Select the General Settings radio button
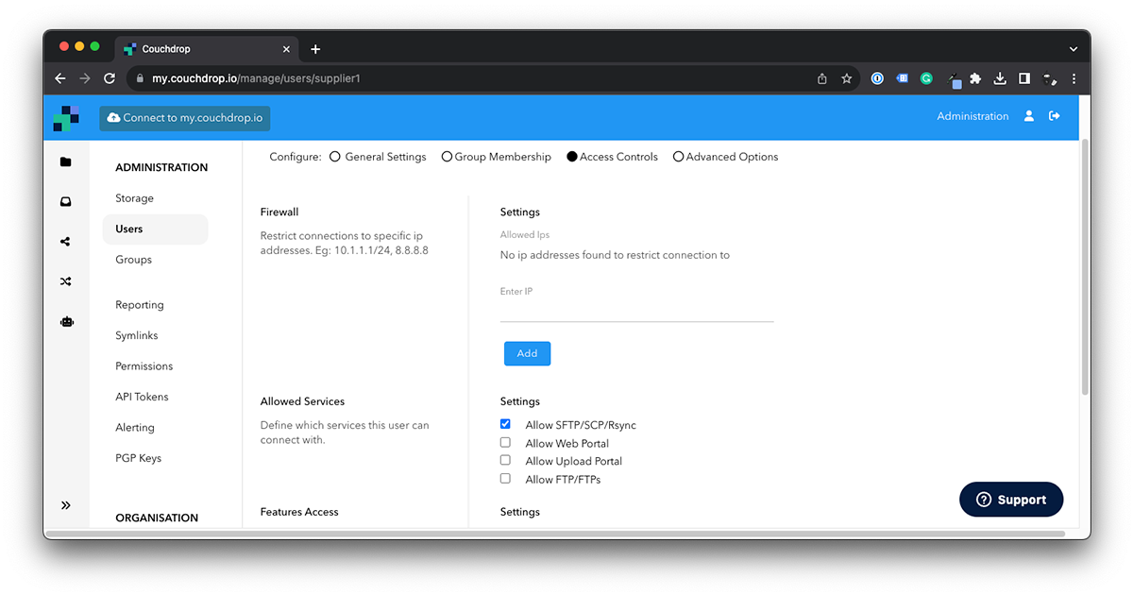 coord(335,157)
